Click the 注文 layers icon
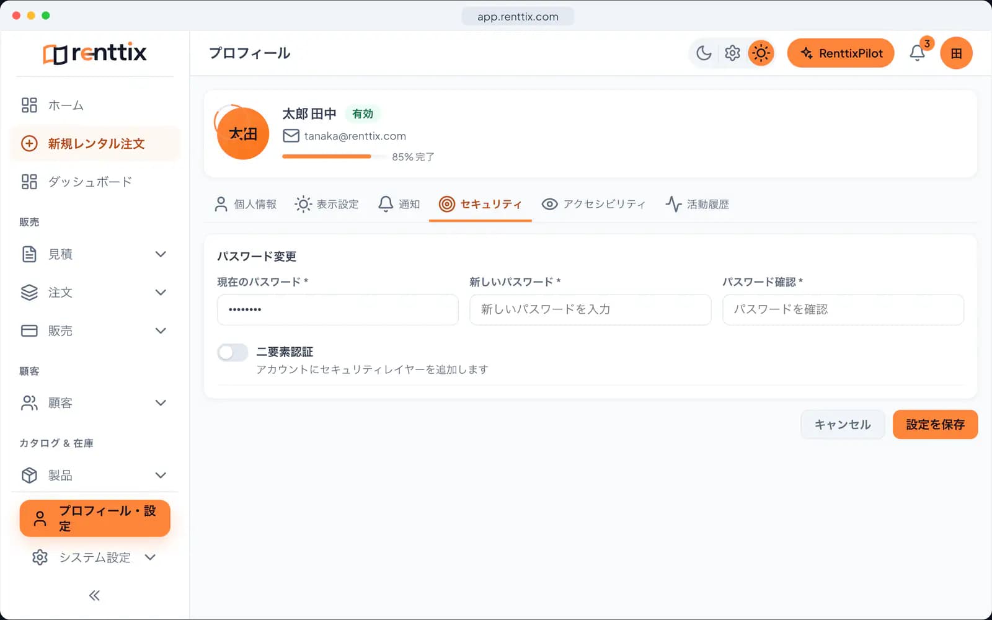This screenshot has height=620, width=992. tap(29, 293)
